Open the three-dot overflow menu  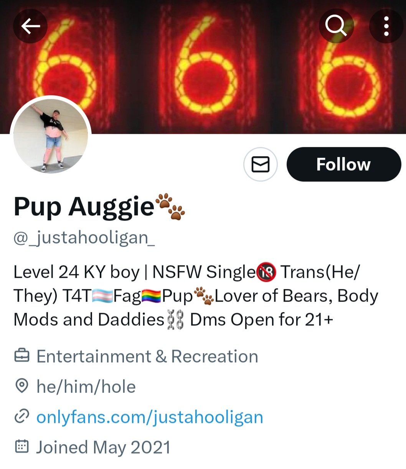tap(386, 26)
